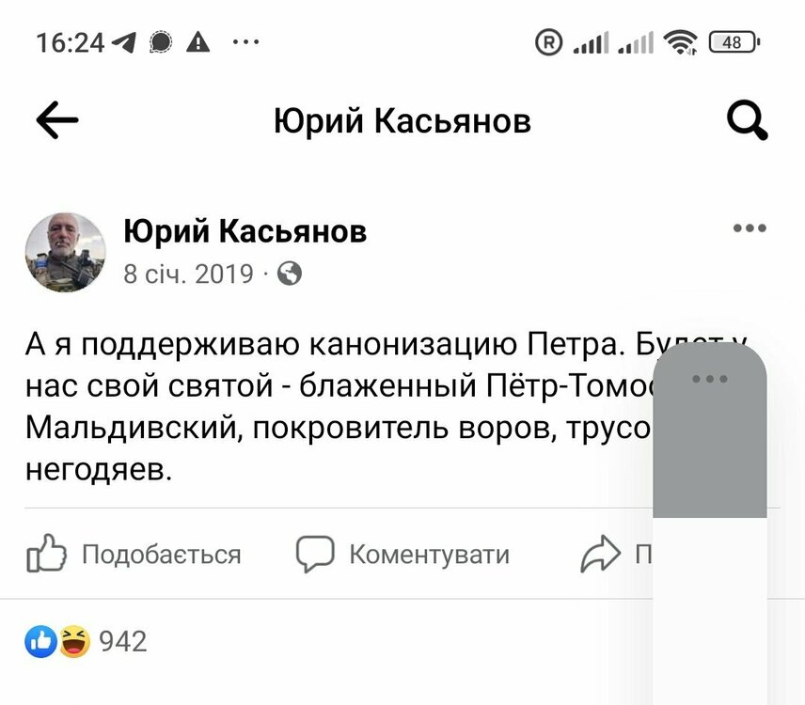Tap Коментувати to comment on post
Image resolution: width=805 pixels, height=705 pixels.
tap(403, 555)
